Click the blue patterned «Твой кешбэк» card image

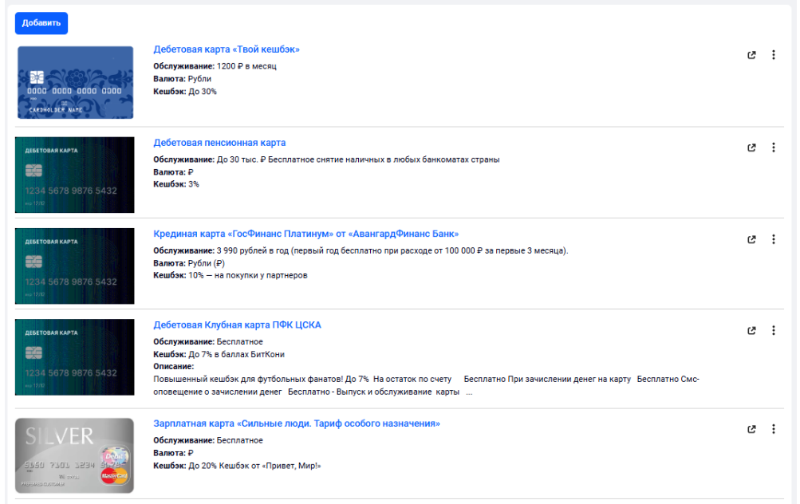pos(76,83)
